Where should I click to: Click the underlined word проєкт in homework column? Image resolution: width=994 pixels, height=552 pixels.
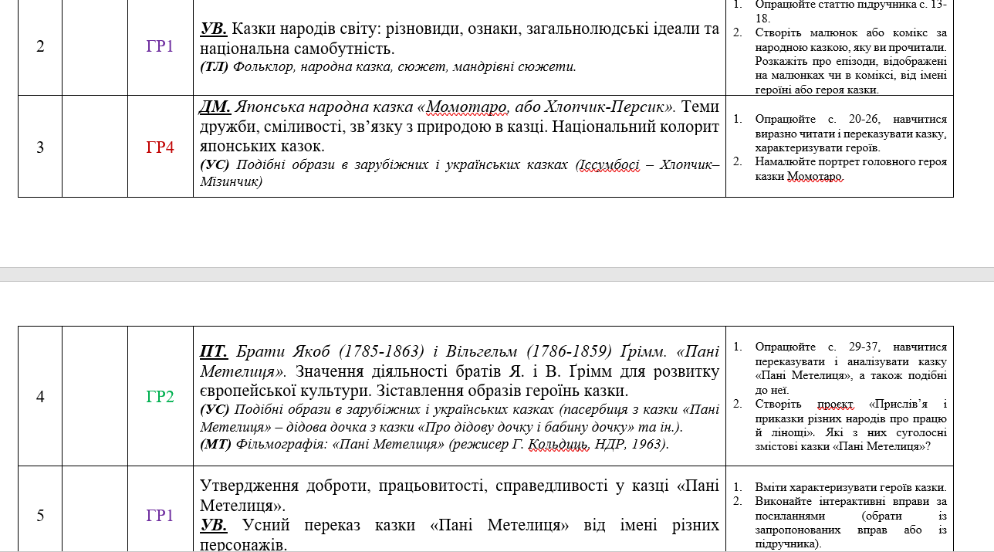(x=836, y=404)
